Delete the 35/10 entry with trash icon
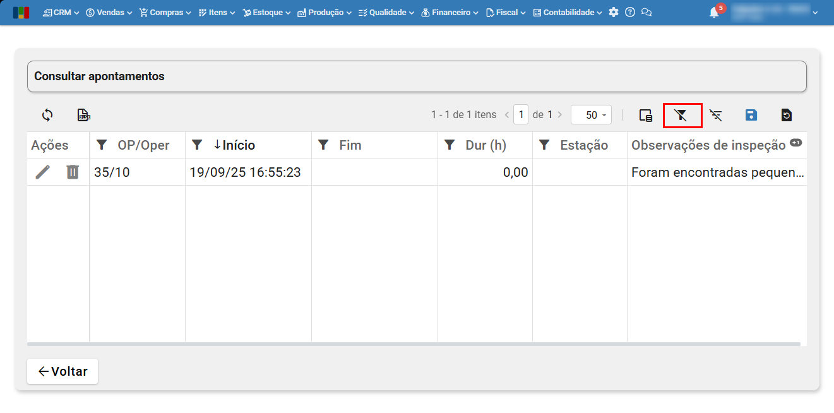The image size is (834, 413). click(73, 172)
